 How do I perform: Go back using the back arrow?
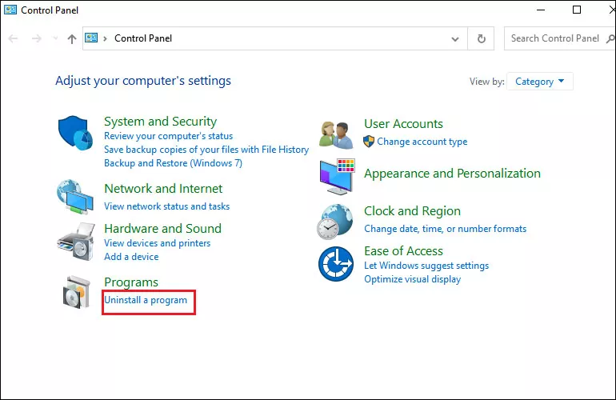pos(13,38)
